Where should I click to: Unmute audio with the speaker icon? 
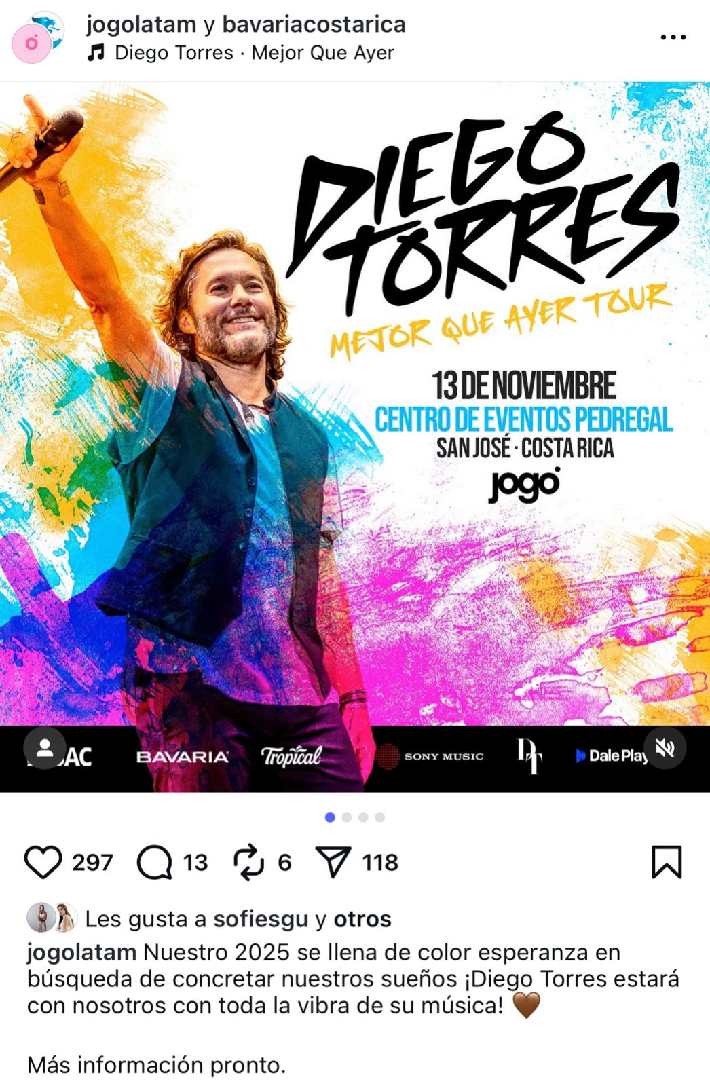(x=665, y=748)
